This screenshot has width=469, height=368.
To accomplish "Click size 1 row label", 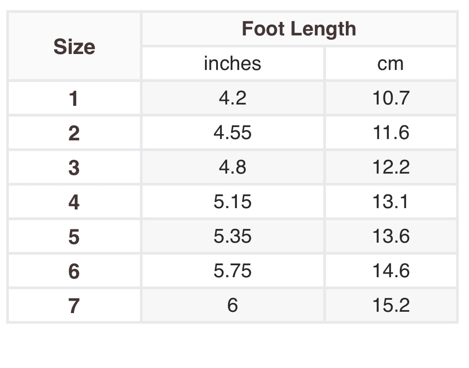I will click(x=74, y=98).
